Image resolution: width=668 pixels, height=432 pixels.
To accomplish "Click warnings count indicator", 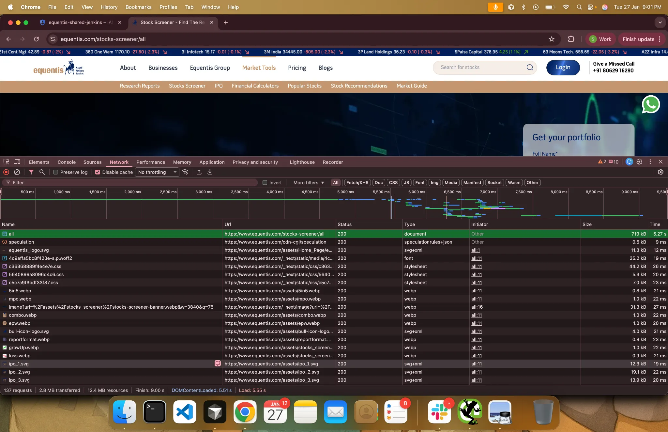I will (602, 162).
